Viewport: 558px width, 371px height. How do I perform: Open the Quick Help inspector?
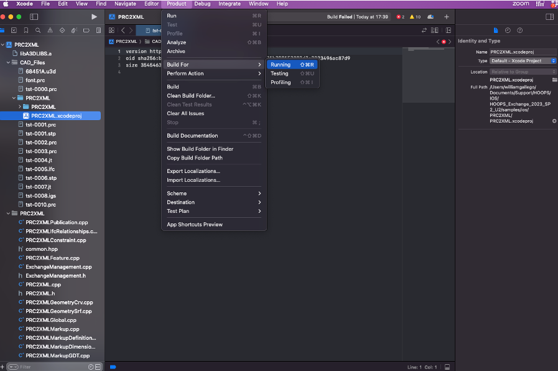coord(520,30)
